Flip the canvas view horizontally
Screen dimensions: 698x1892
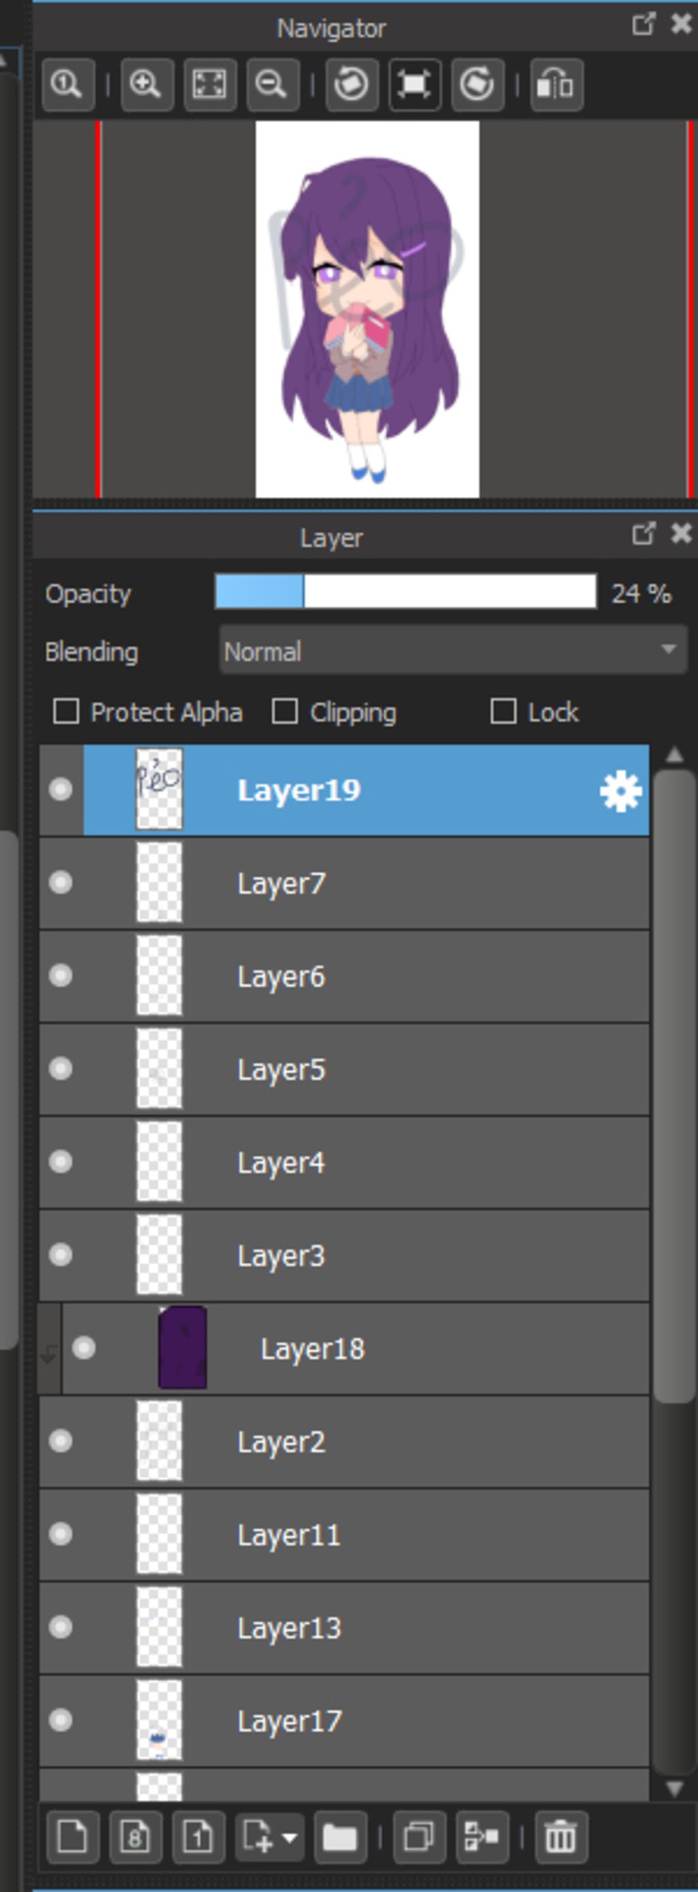tap(556, 85)
